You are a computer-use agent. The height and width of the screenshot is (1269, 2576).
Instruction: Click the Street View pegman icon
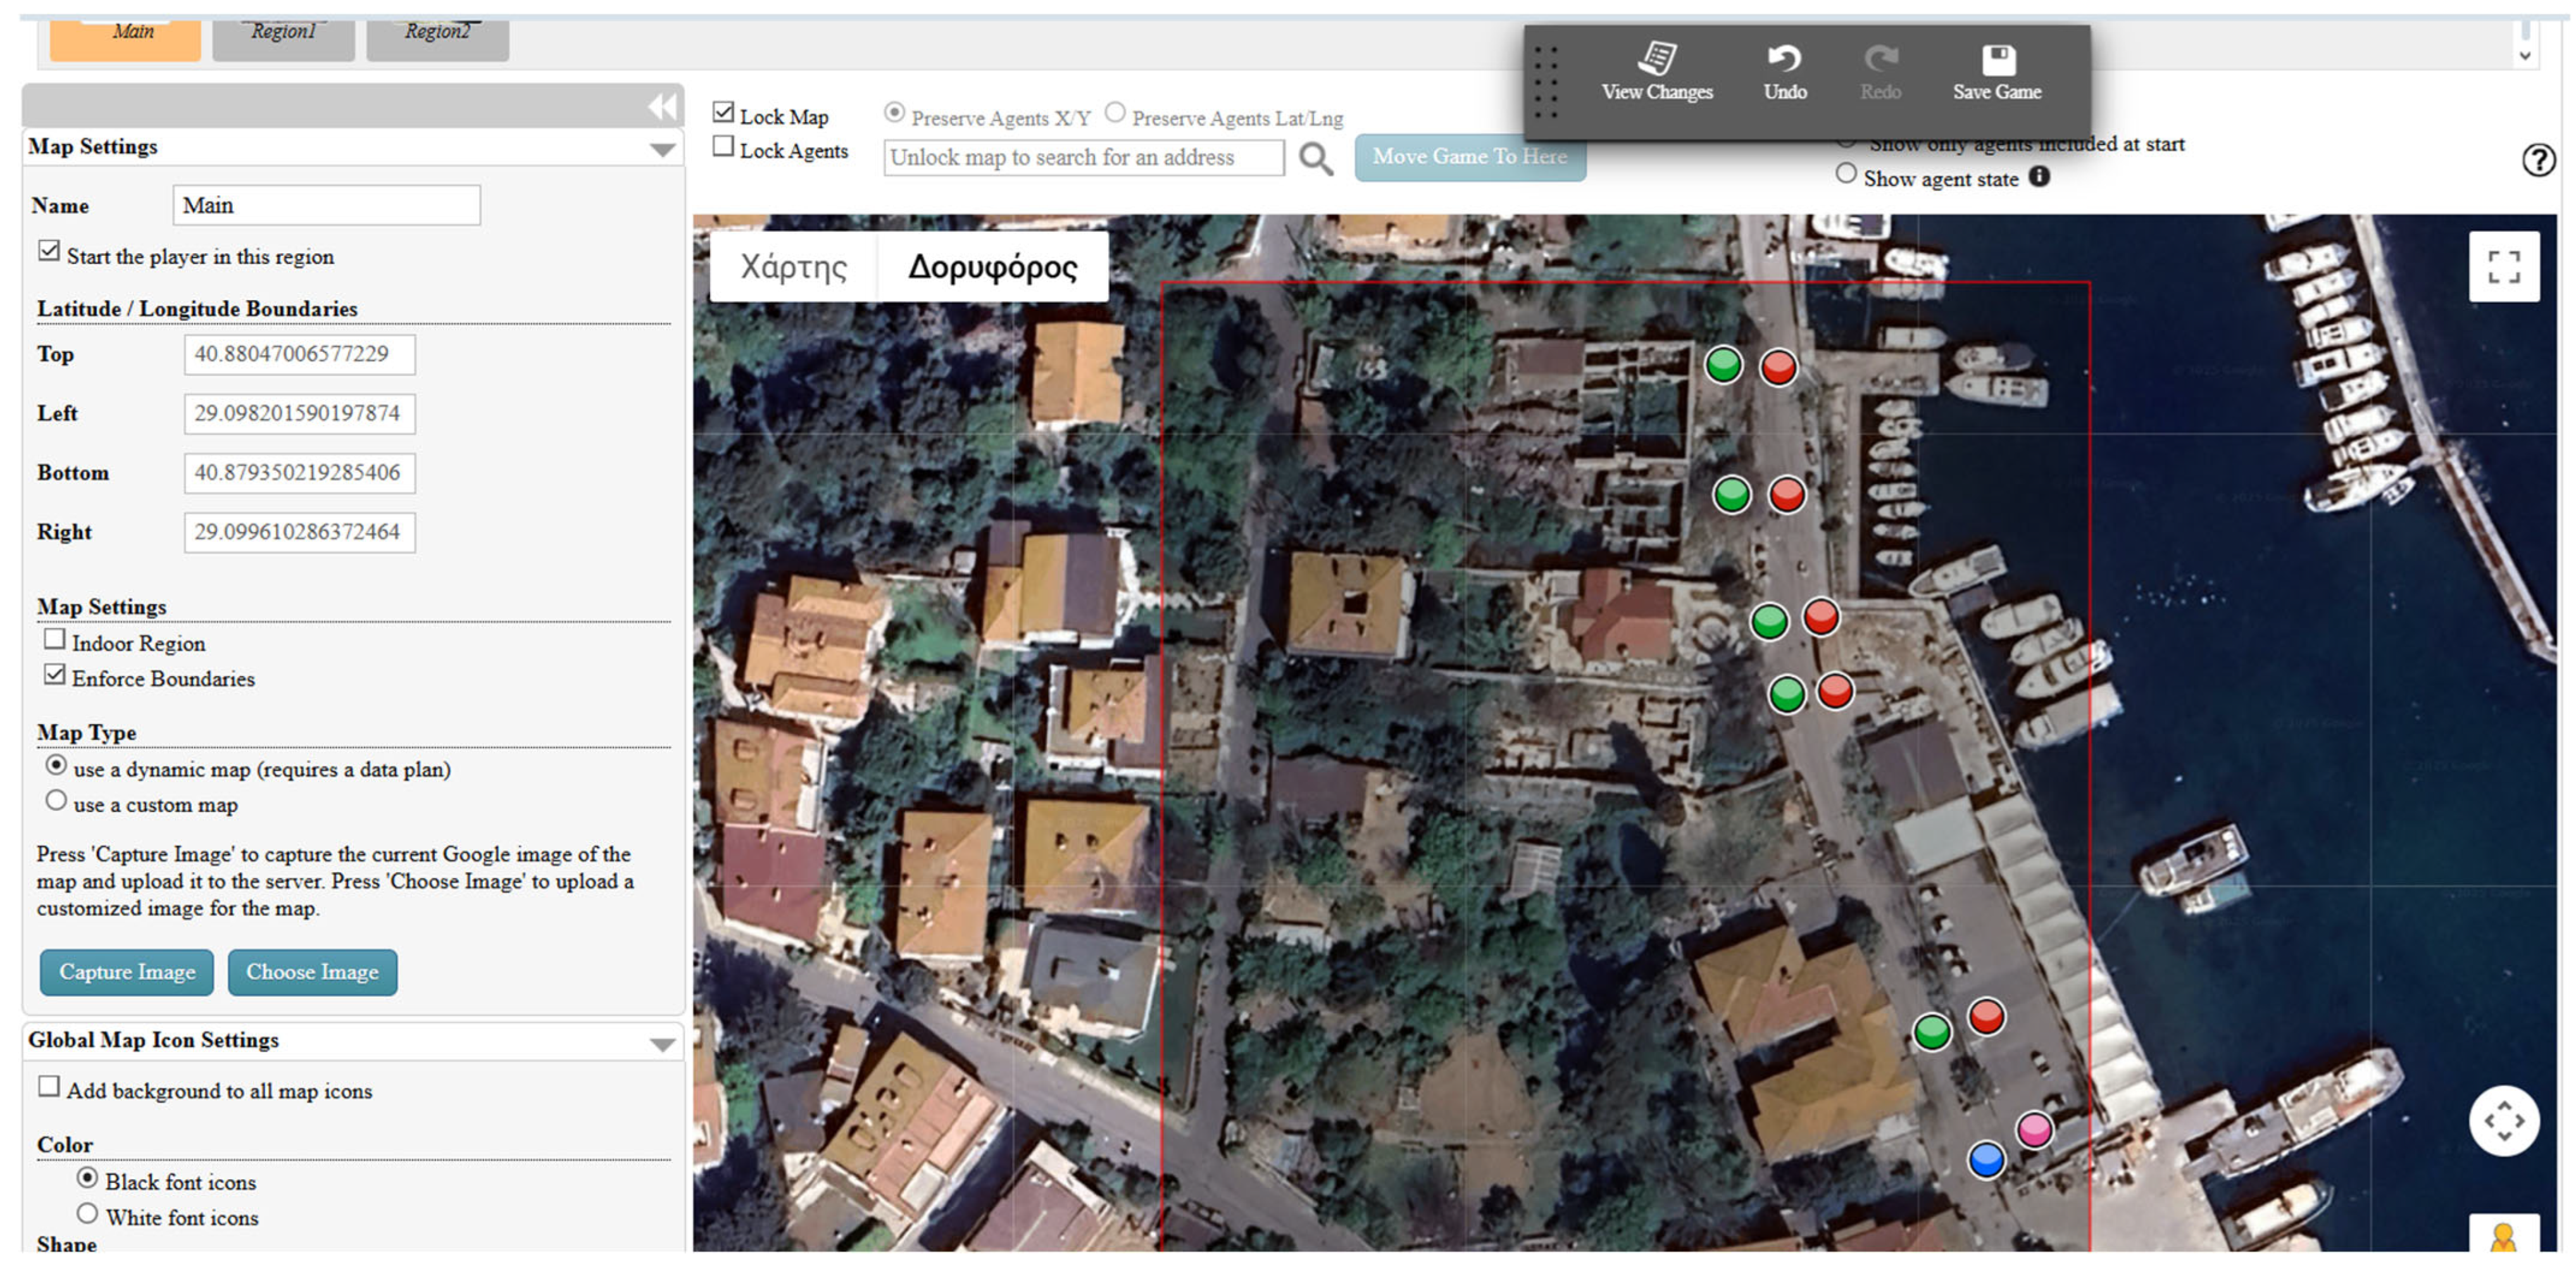click(2503, 1238)
